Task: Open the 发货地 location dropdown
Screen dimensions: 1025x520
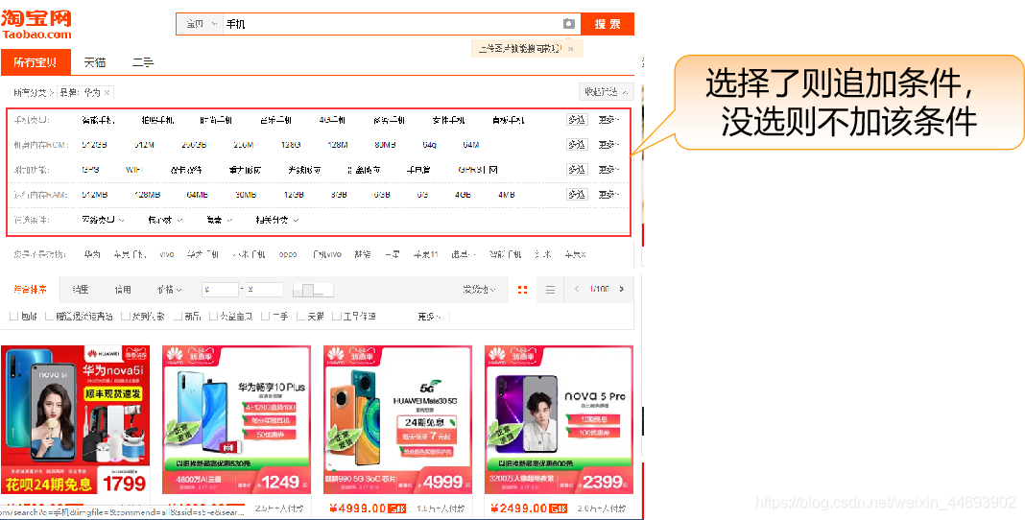Action: click(x=479, y=290)
